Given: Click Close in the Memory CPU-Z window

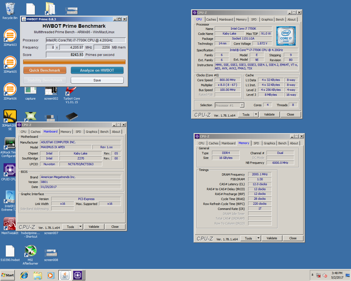Looking at the screenshot, I should pos(293,238).
